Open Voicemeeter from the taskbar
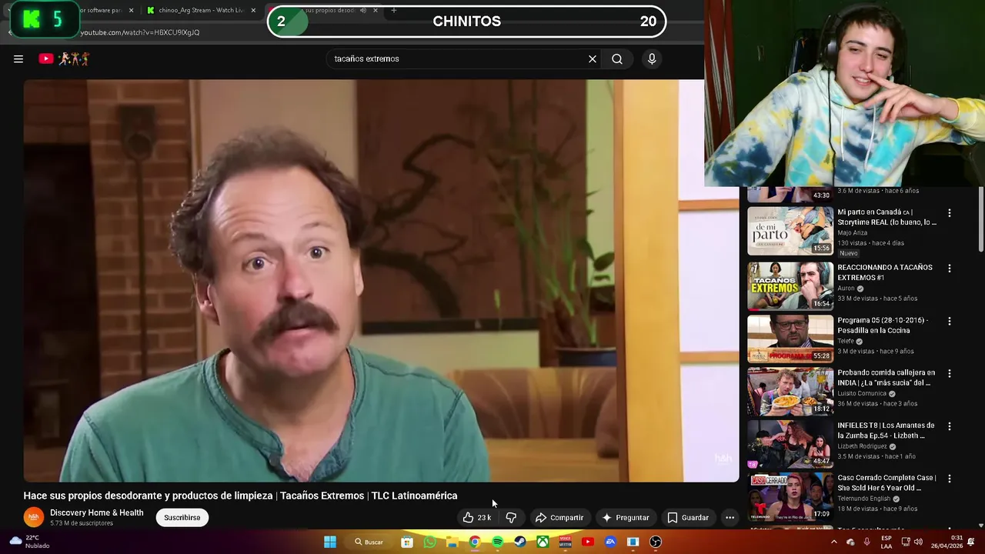This screenshot has width=985, height=554. tap(566, 542)
